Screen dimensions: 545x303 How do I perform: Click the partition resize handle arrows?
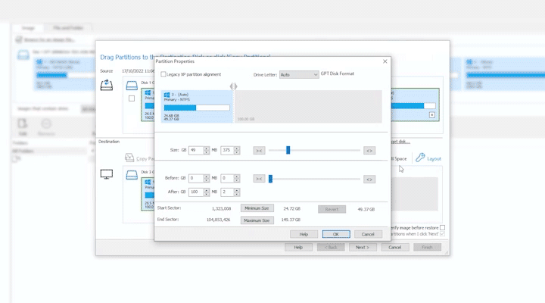pyautogui.click(x=234, y=86)
